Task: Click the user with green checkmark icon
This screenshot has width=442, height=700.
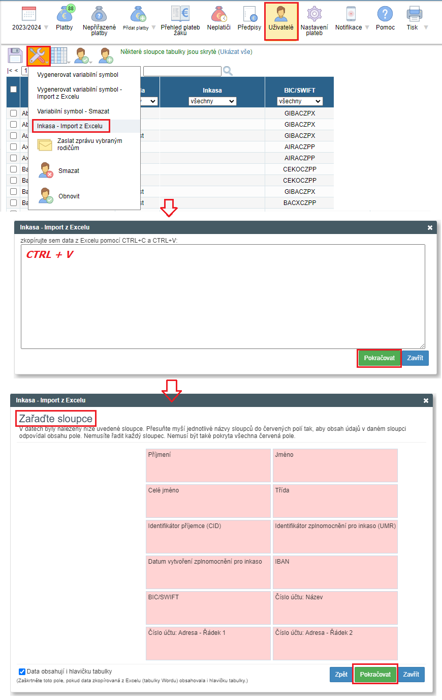Action: point(82,55)
